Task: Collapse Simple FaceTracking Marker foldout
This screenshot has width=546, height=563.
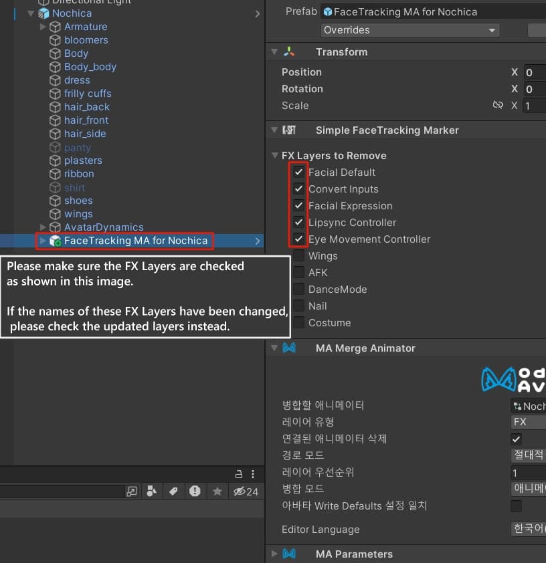Action: click(x=274, y=130)
